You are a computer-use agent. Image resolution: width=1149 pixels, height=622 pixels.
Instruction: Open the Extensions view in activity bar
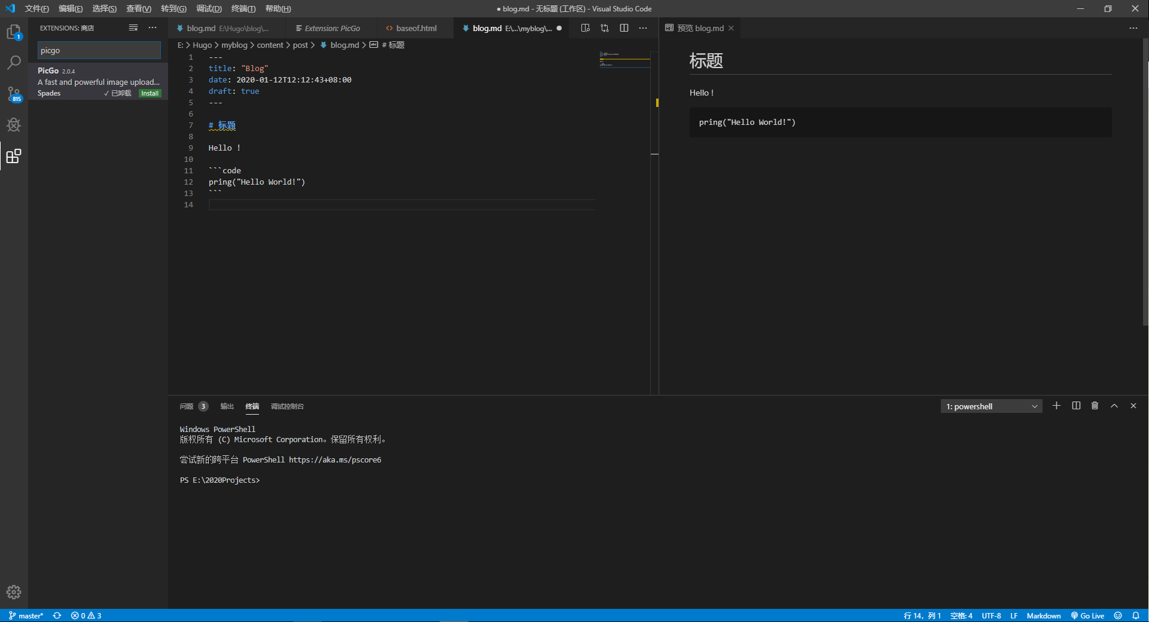point(14,156)
